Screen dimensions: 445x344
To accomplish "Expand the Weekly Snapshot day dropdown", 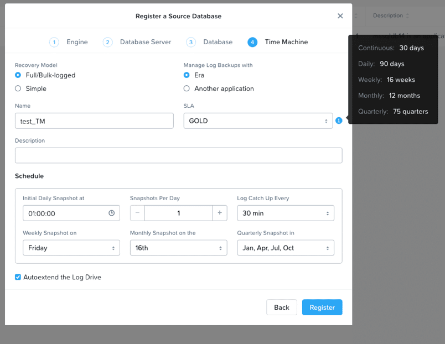I will (x=71, y=248).
